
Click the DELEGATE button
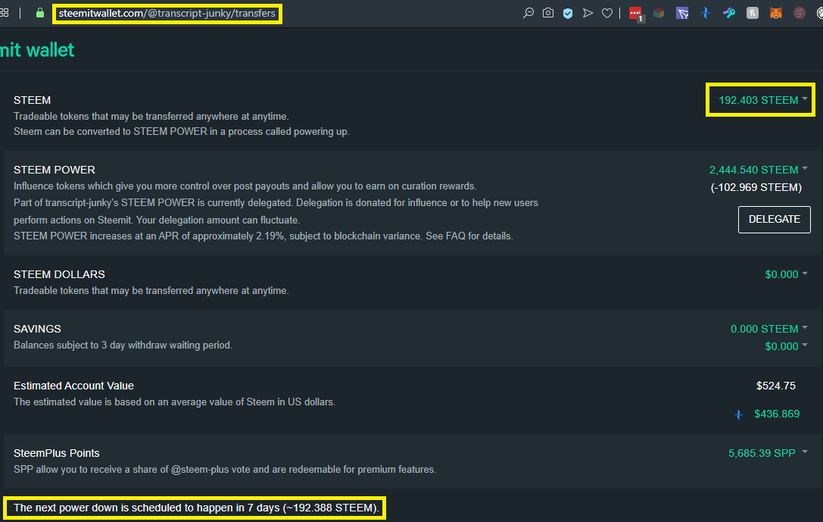775,220
